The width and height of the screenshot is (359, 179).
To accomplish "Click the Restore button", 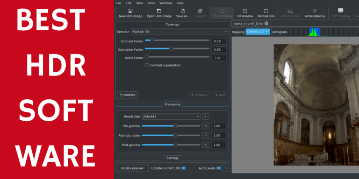I will click(127, 95).
